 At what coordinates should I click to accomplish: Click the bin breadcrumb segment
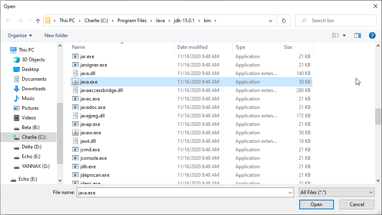point(207,21)
